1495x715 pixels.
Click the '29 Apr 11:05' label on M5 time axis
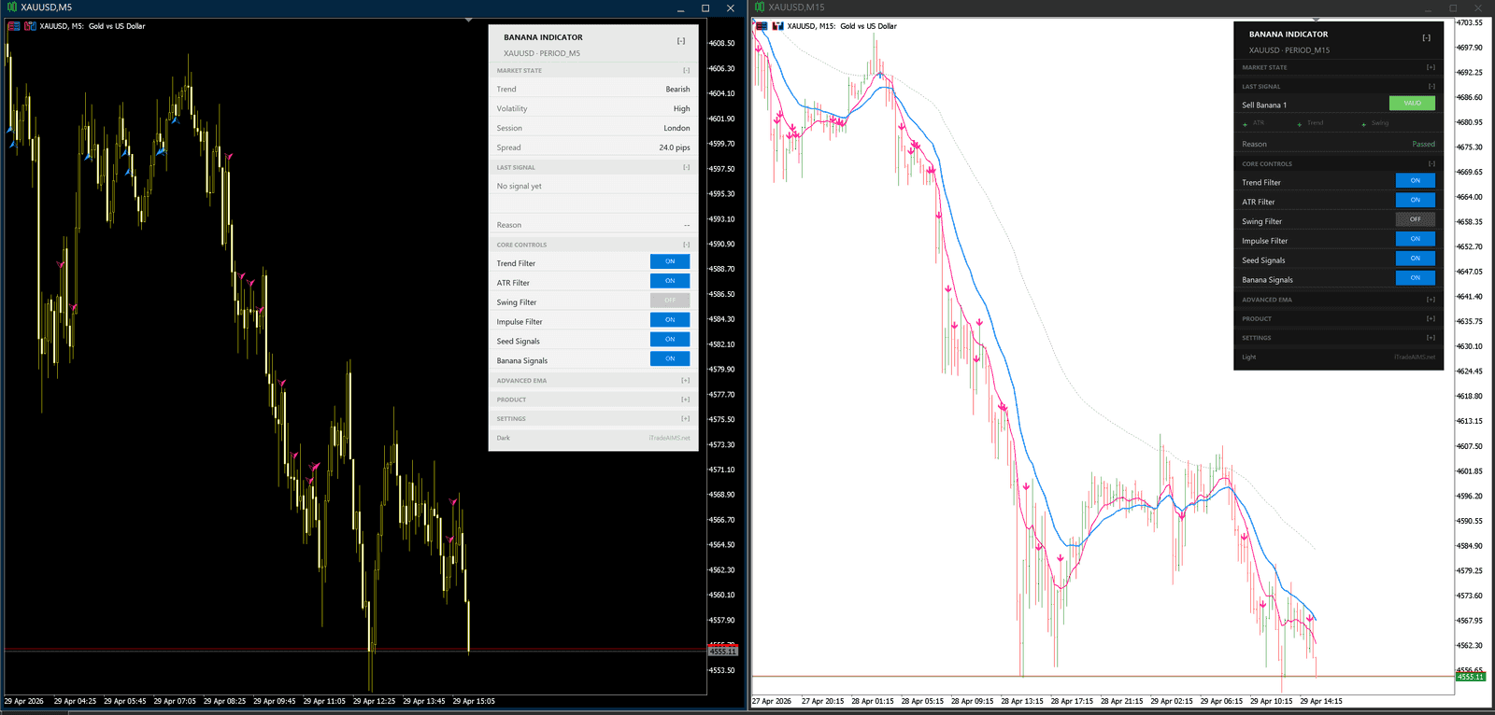click(324, 701)
